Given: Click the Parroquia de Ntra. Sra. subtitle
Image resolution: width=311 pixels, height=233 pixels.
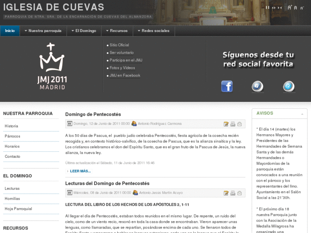Looking at the screenshot, I should [78, 17].
